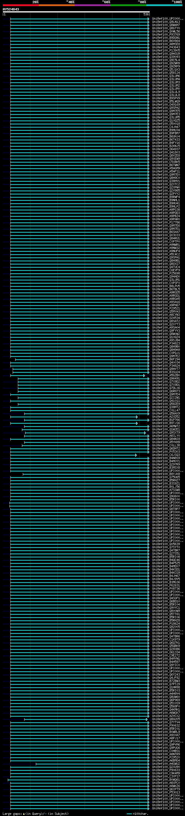This screenshot has width=185, height=816.
Task: Open hit UniRef100_Q9LN13
Action: [166, 22]
